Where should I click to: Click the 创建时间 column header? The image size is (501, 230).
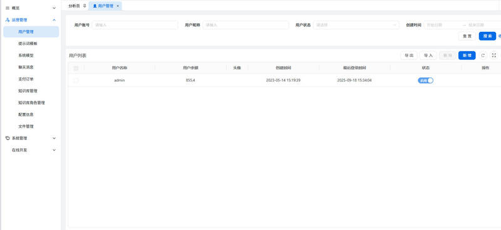click(283, 68)
